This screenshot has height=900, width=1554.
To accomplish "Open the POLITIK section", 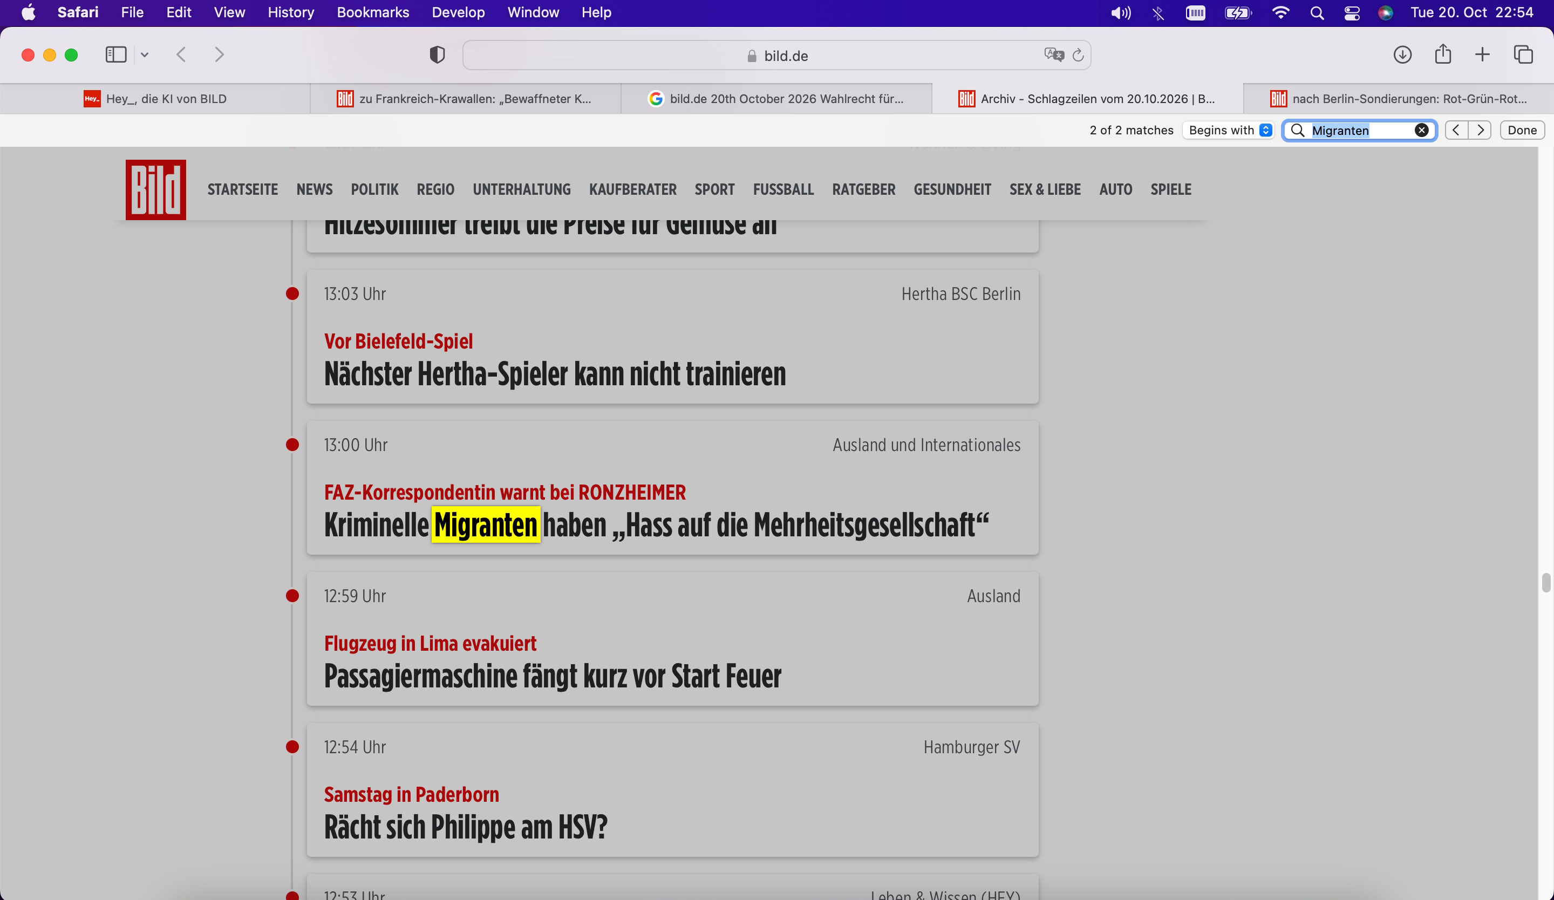I will coord(374,189).
